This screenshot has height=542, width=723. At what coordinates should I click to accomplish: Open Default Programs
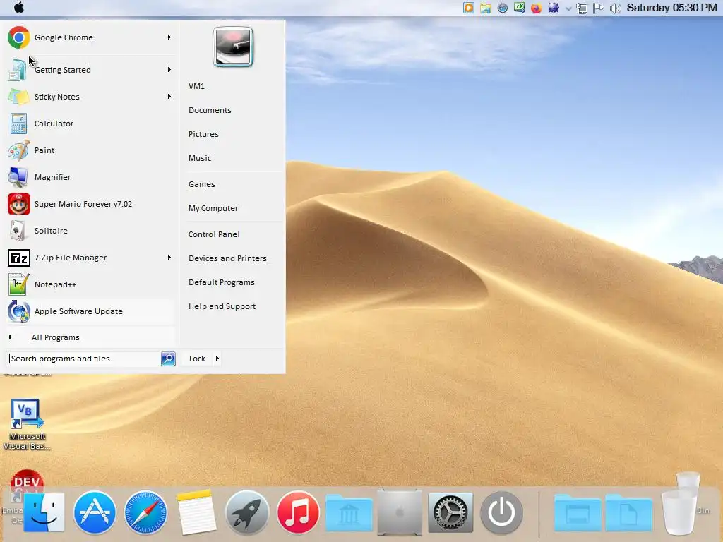pos(221,282)
